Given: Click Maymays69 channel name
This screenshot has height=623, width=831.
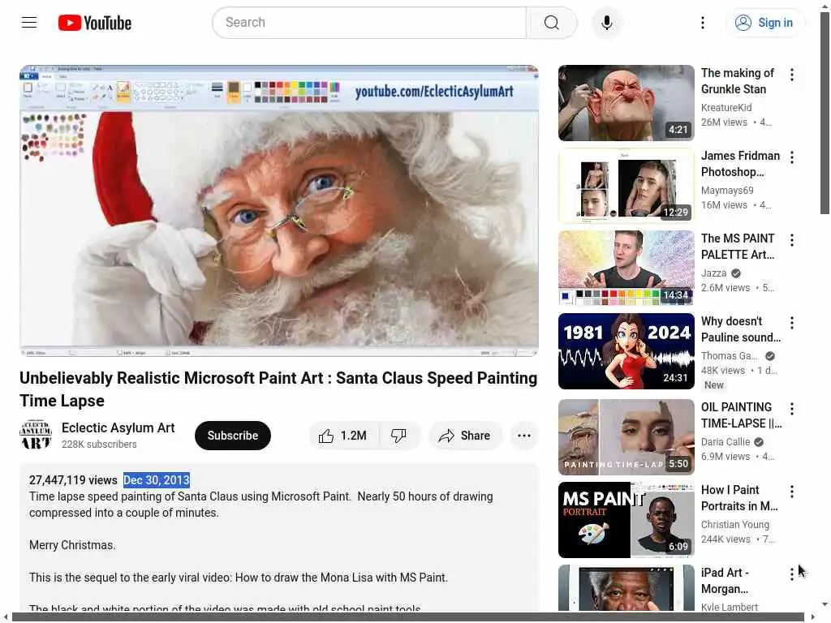Looking at the screenshot, I should (727, 190).
